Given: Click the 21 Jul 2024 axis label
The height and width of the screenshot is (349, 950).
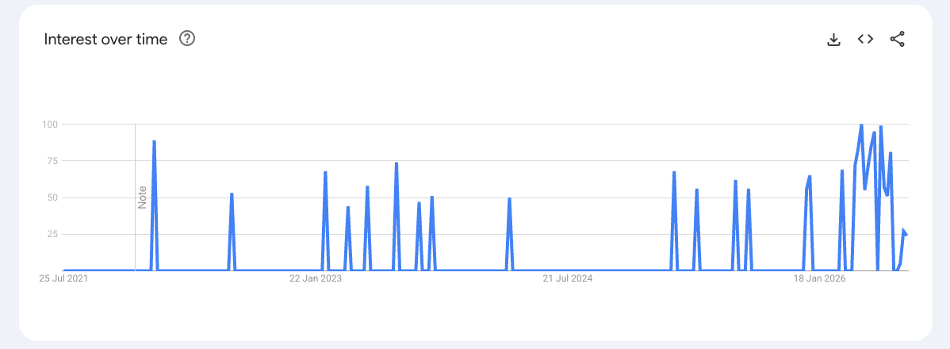Looking at the screenshot, I should 568,278.
